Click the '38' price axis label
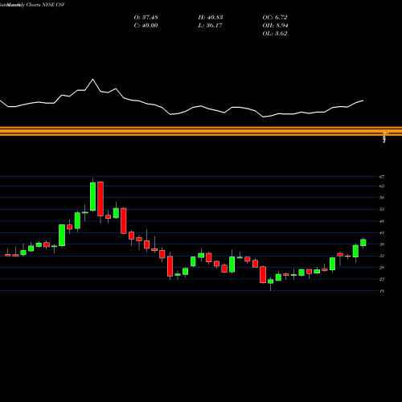The width and height of the screenshot is (402, 402). [382, 244]
